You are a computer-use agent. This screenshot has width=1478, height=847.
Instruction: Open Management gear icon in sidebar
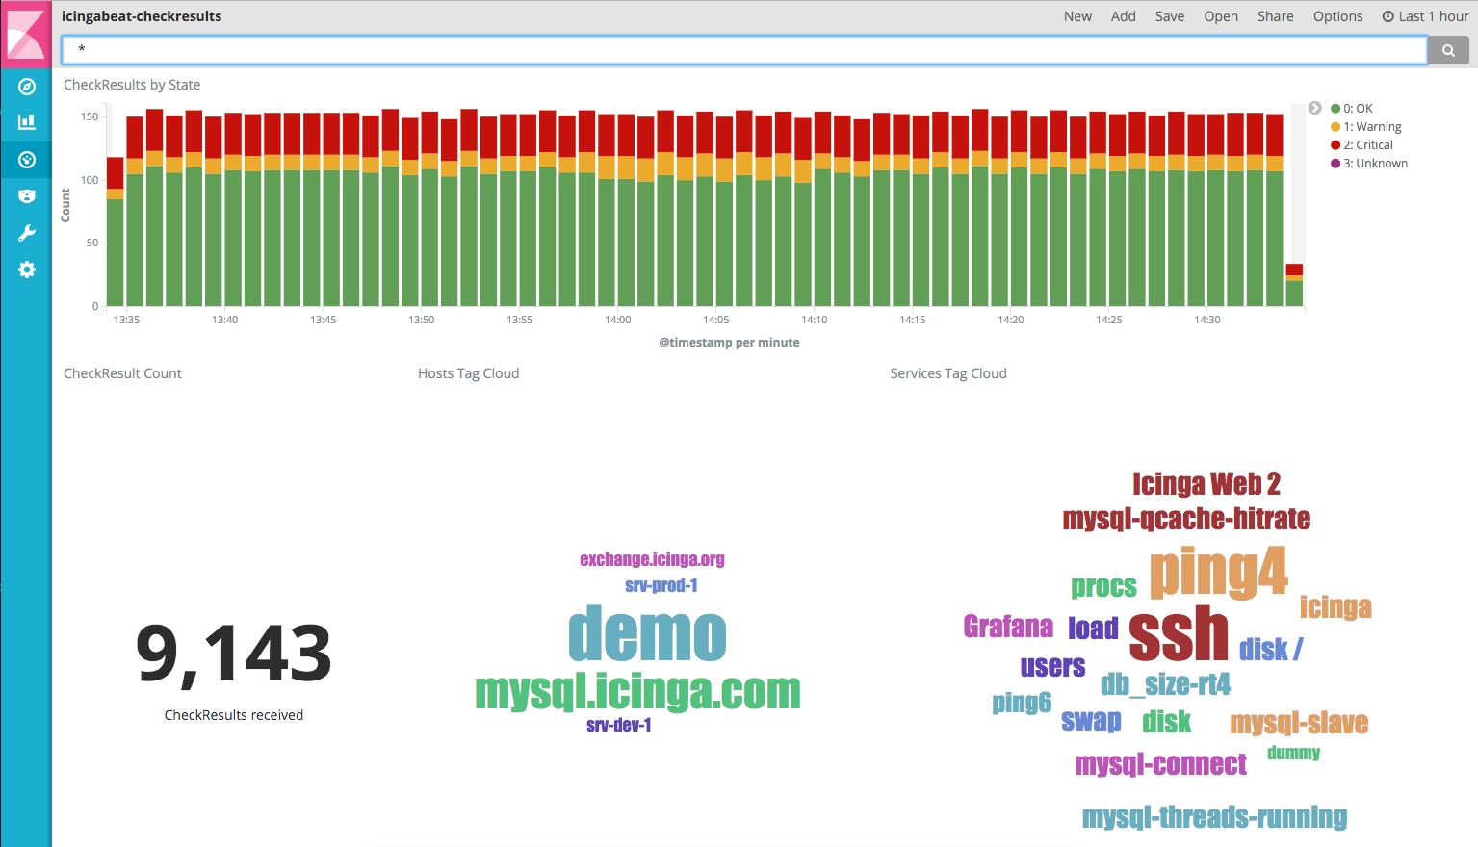[x=26, y=269]
